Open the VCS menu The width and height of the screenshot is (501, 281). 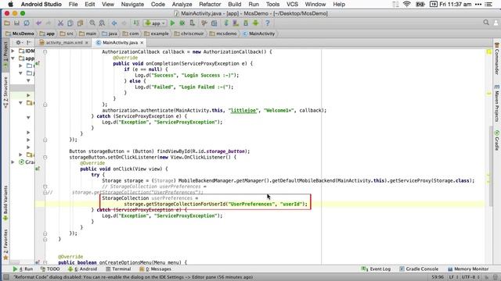click(x=292, y=4)
